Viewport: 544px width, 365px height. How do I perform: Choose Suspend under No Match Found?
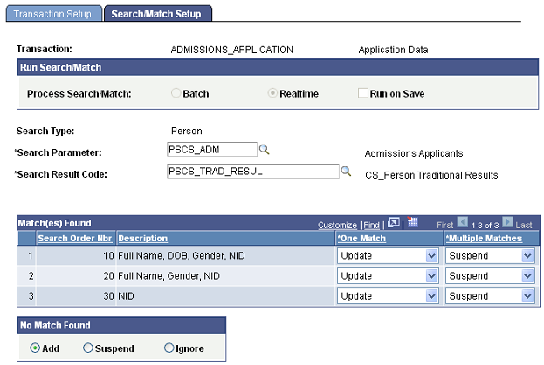[88, 348]
